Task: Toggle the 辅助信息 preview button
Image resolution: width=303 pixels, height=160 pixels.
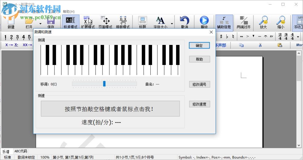Action: coord(224,23)
